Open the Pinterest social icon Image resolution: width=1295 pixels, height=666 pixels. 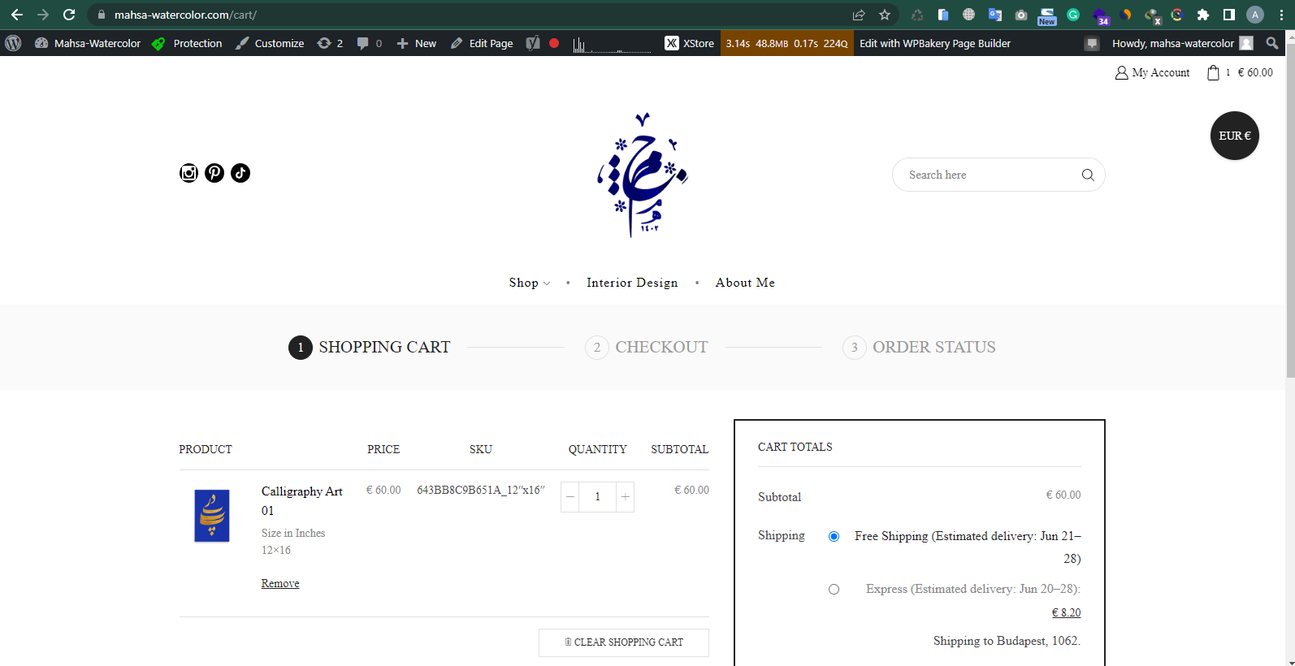pos(214,173)
